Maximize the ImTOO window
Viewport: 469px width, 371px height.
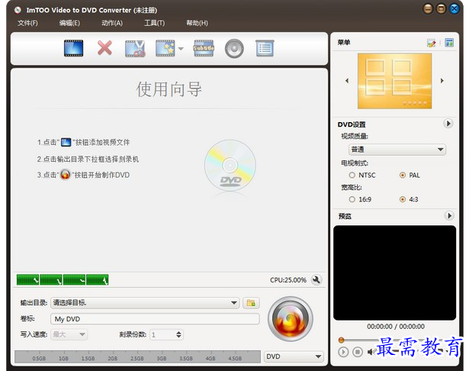pos(441,9)
